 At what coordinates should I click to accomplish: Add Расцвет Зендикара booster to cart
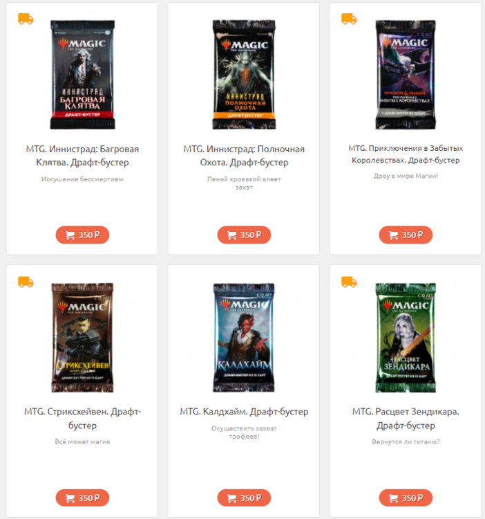click(x=406, y=498)
